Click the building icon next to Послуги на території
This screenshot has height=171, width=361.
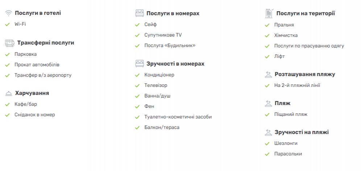269,13
